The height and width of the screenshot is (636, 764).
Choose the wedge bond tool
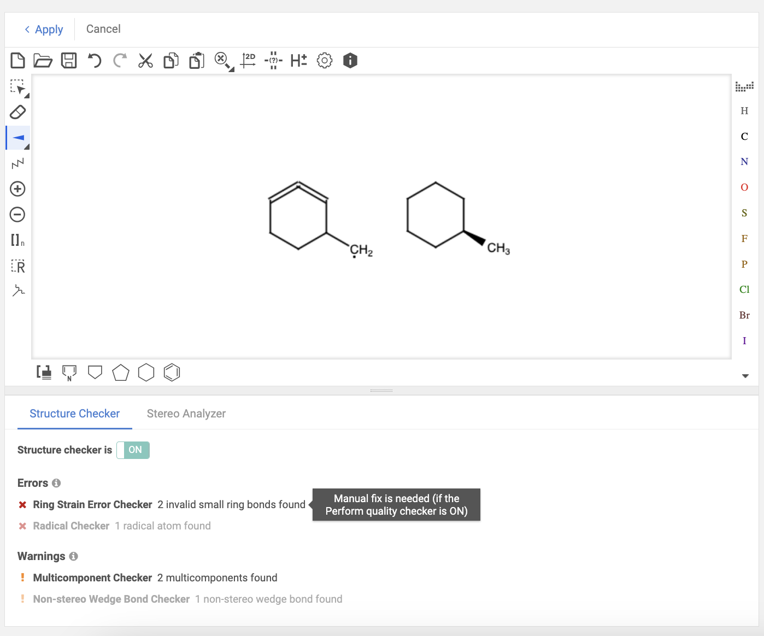click(x=17, y=137)
